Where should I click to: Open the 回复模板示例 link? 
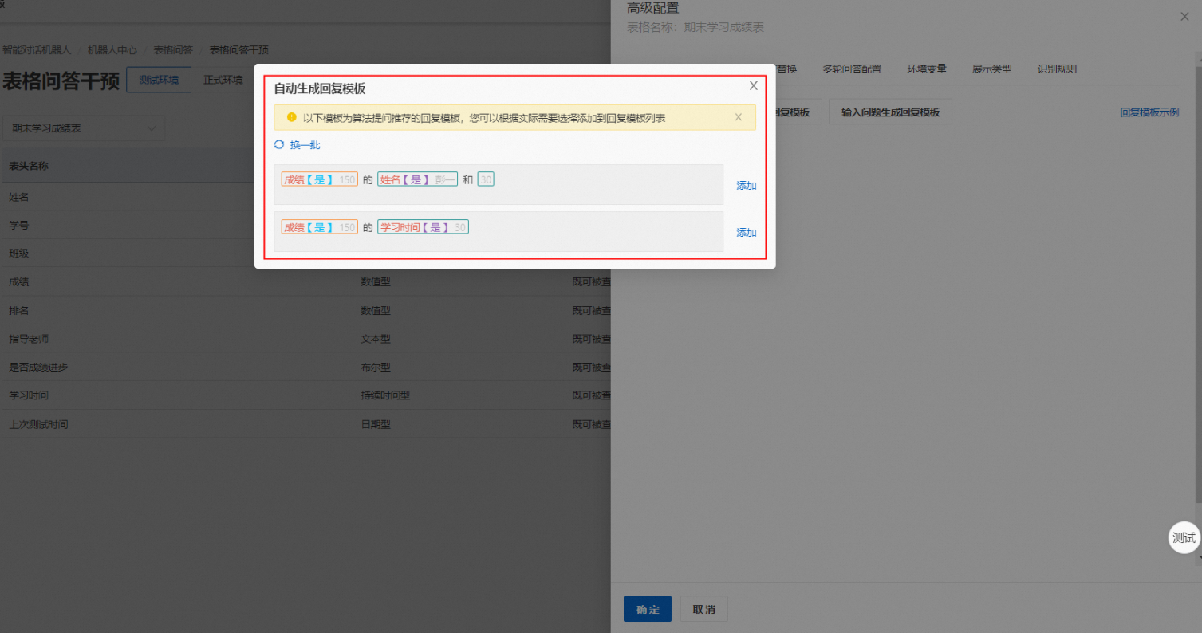click(1149, 112)
